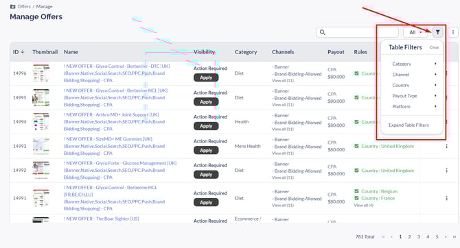Go to page 5
The image size is (460, 248).
[437, 237]
